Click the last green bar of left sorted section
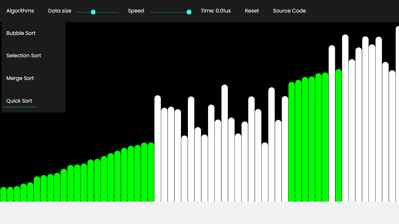 point(151,172)
